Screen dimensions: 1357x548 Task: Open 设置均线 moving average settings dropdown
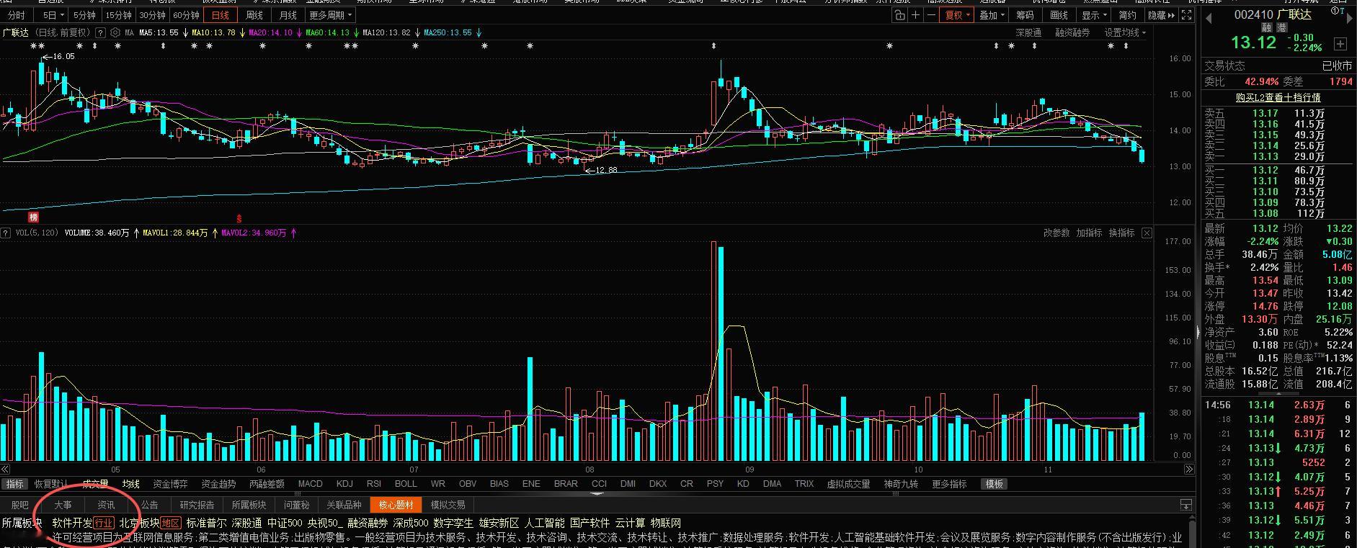click(1125, 32)
